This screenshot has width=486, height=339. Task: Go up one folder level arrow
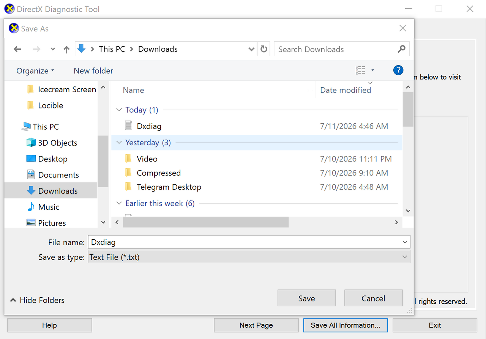point(66,49)
